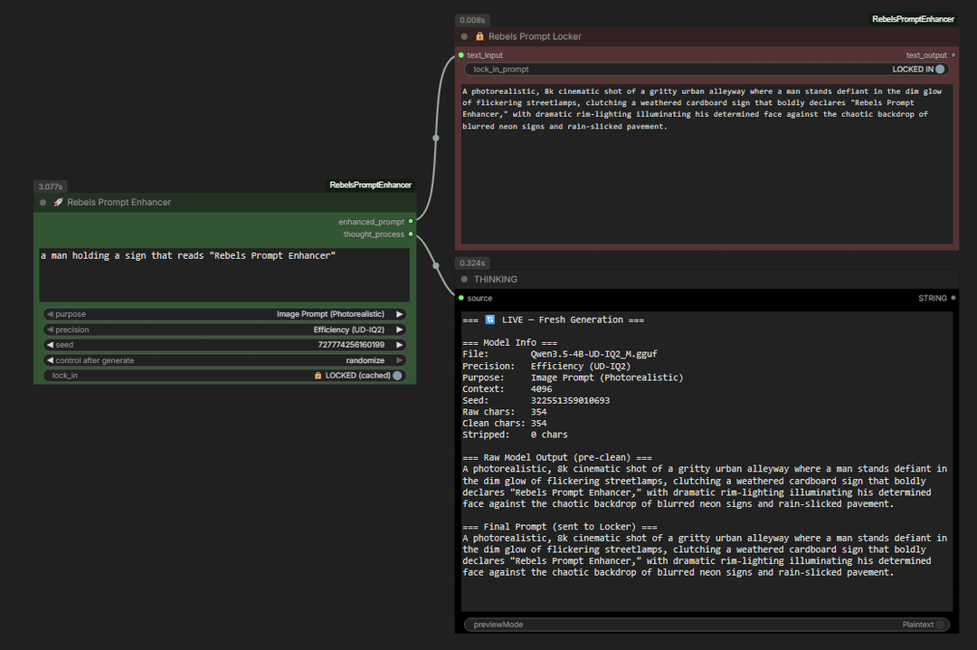Image resolution: width=977 pixels, height=650 pixels.
Task: Select previous precision option with left arrow
Action: tap(50, 330)
